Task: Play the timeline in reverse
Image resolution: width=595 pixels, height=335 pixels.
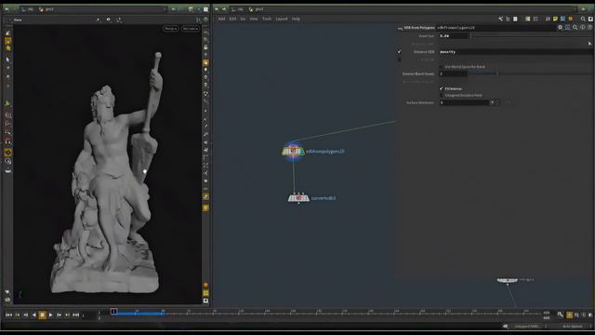Action: pos(33,315)
